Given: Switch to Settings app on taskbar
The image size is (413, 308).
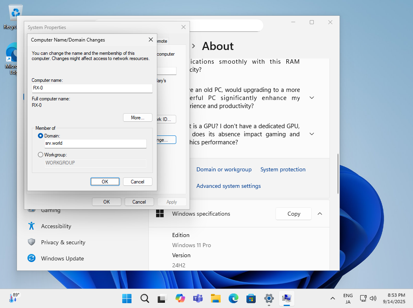Looking at the screenshot, I should tap(269, 298).
